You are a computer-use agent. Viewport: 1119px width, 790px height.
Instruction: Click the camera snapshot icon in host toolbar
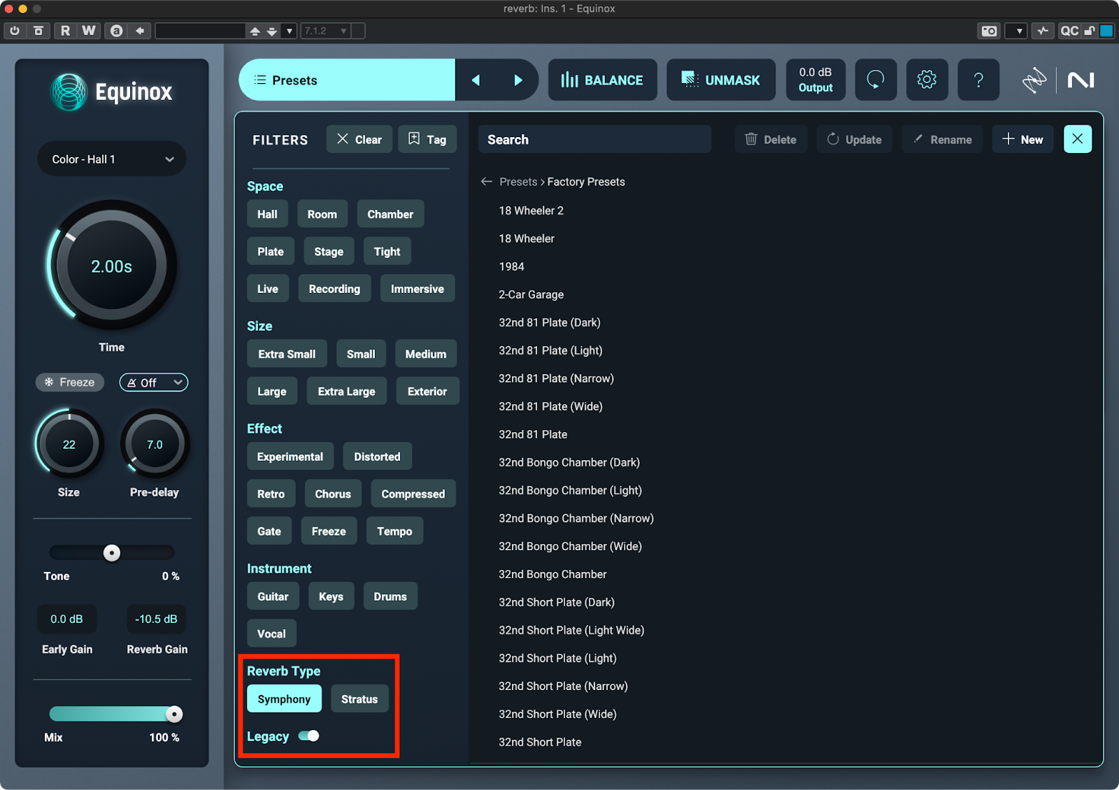point(988,31)
